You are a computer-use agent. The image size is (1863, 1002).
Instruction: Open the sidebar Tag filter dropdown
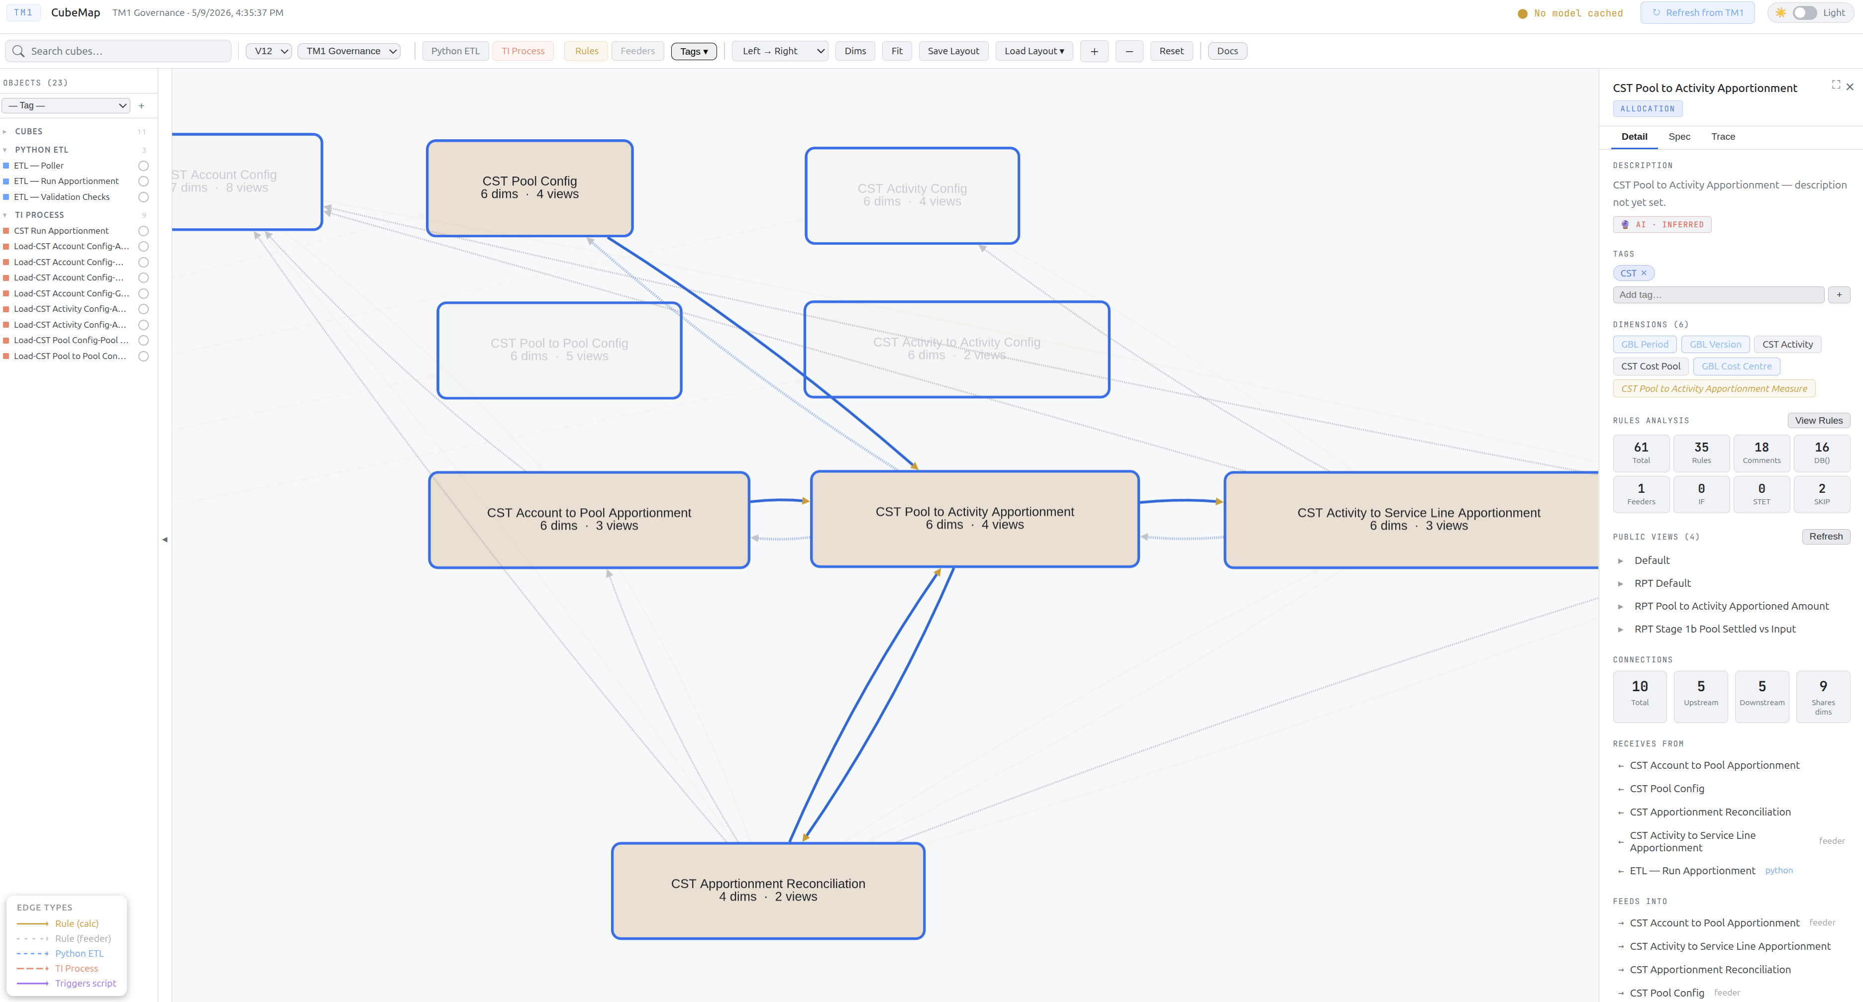[x=67, y=105]
